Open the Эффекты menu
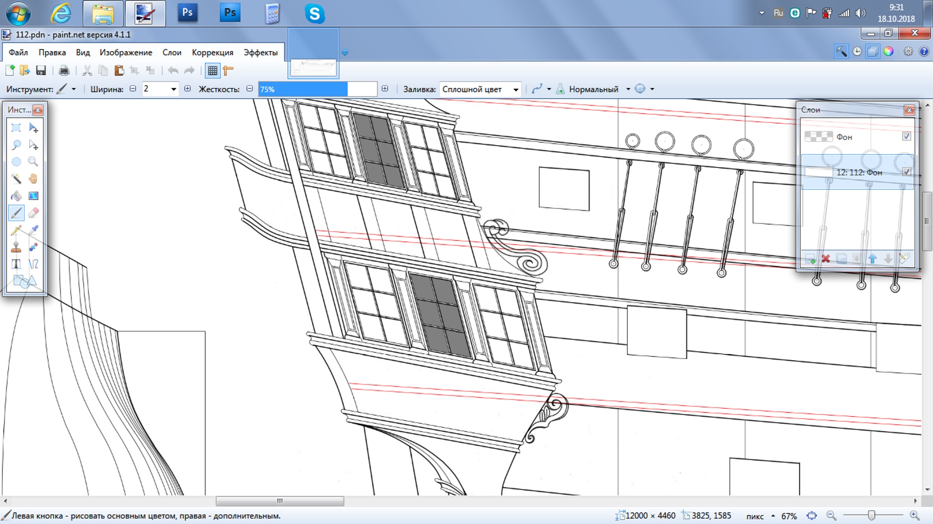The height and width of the screenshot is (524, 933). point(261,52)
